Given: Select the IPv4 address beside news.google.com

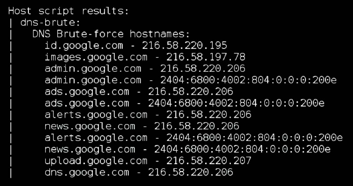Looking at the screenshot, I should point(197,126).
